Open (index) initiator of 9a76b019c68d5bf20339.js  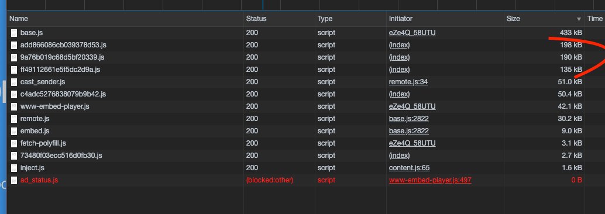tap(400, 57)
